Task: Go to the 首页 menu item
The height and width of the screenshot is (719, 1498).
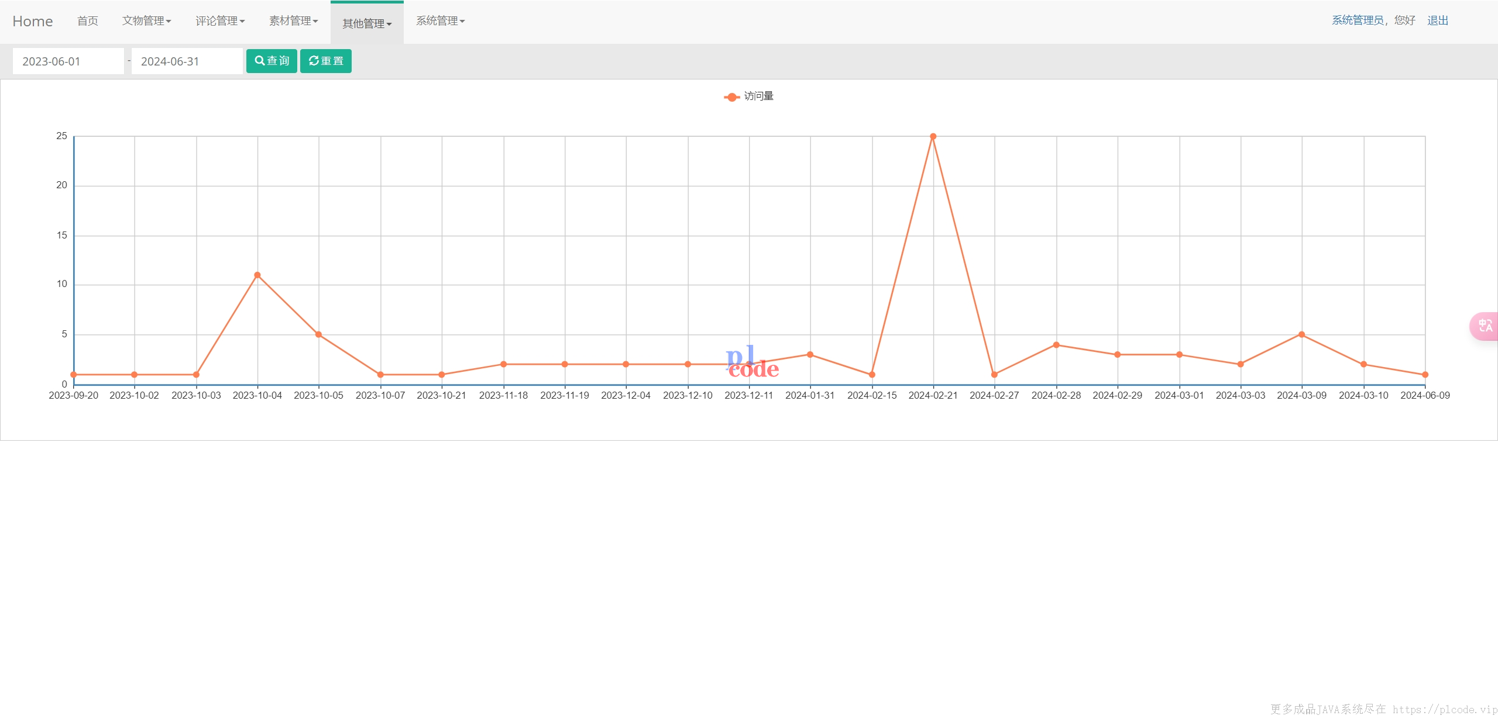Action: pos(88,21)
